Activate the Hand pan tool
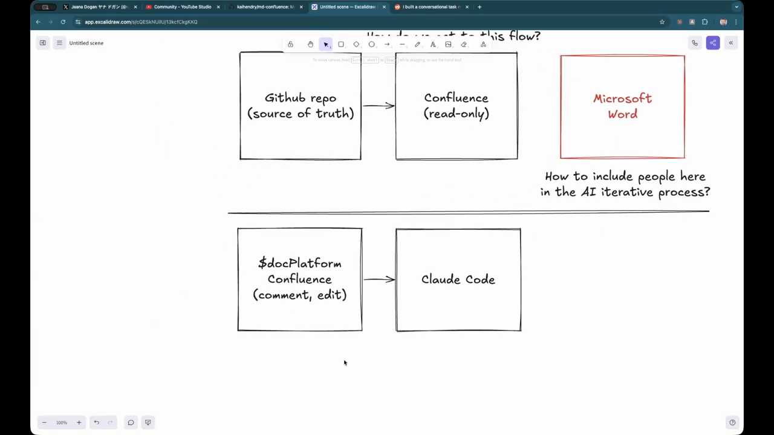The image size is (774, 435). pos(310,44)
